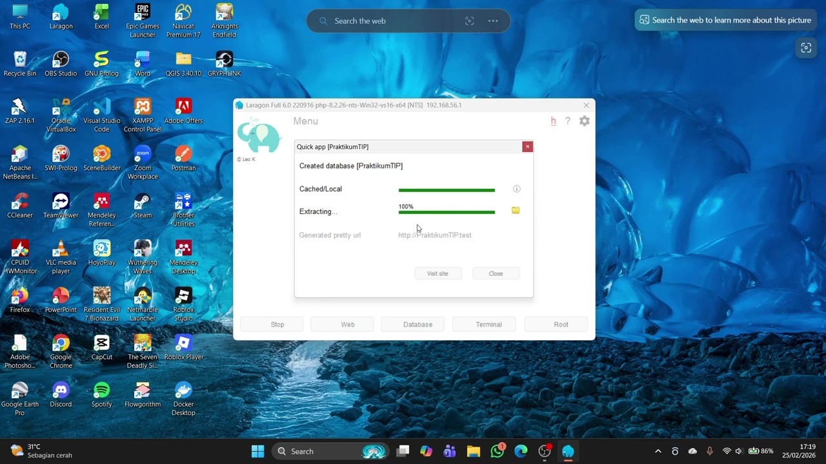
Task: Select the Epic Games Launcher desktop icon
Action: [x=143, y=21]
